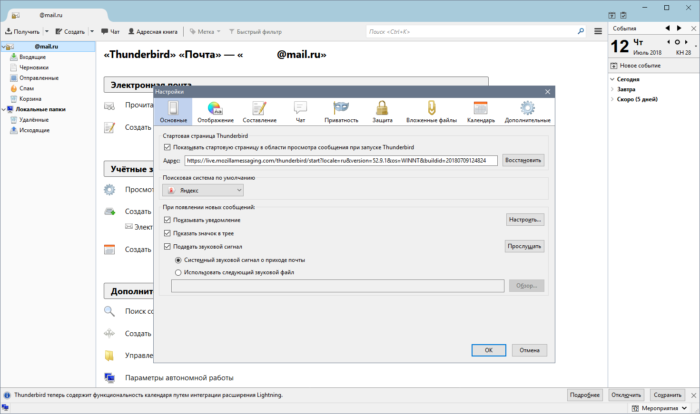The height and width of the screenshot is (414, 700).
Task: Open the Создать dropdown arrow in toolbar
Action: (92, 32)
